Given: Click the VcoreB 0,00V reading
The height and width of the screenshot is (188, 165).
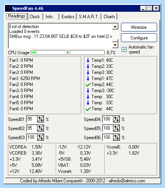Looking at the screenshot, I should (x=123, y=147).
